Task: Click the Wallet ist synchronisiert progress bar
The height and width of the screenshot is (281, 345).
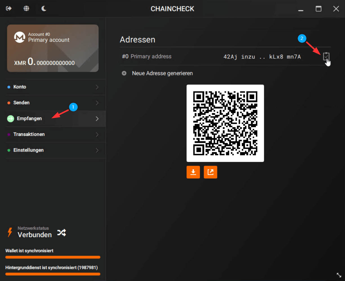Action: 53,257
